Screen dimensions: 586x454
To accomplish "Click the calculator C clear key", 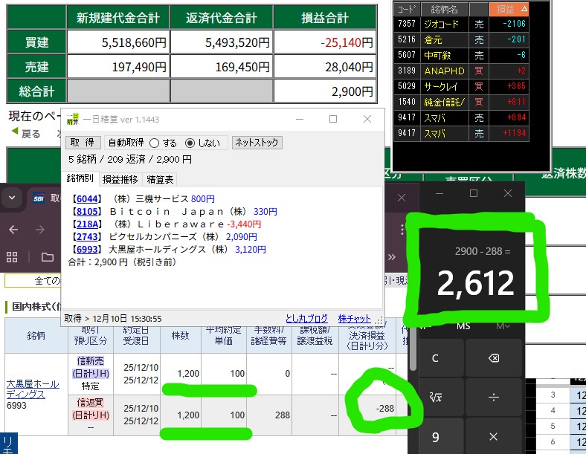I will (x=435, y=358).
